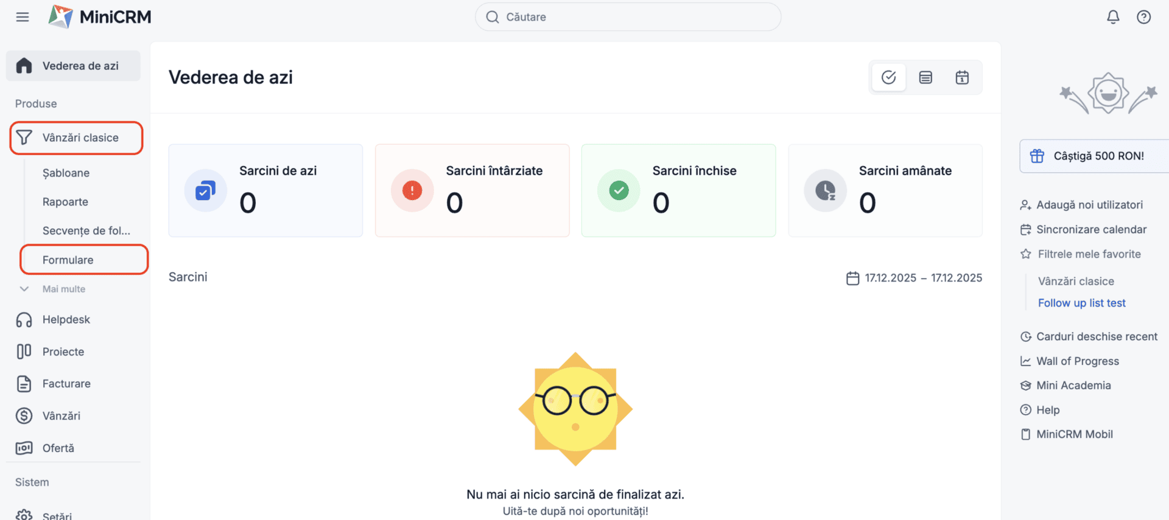Screen dimensions: 1169x520
Task: Click the Sarcini amânate clock icon
Action: [825, 190]
